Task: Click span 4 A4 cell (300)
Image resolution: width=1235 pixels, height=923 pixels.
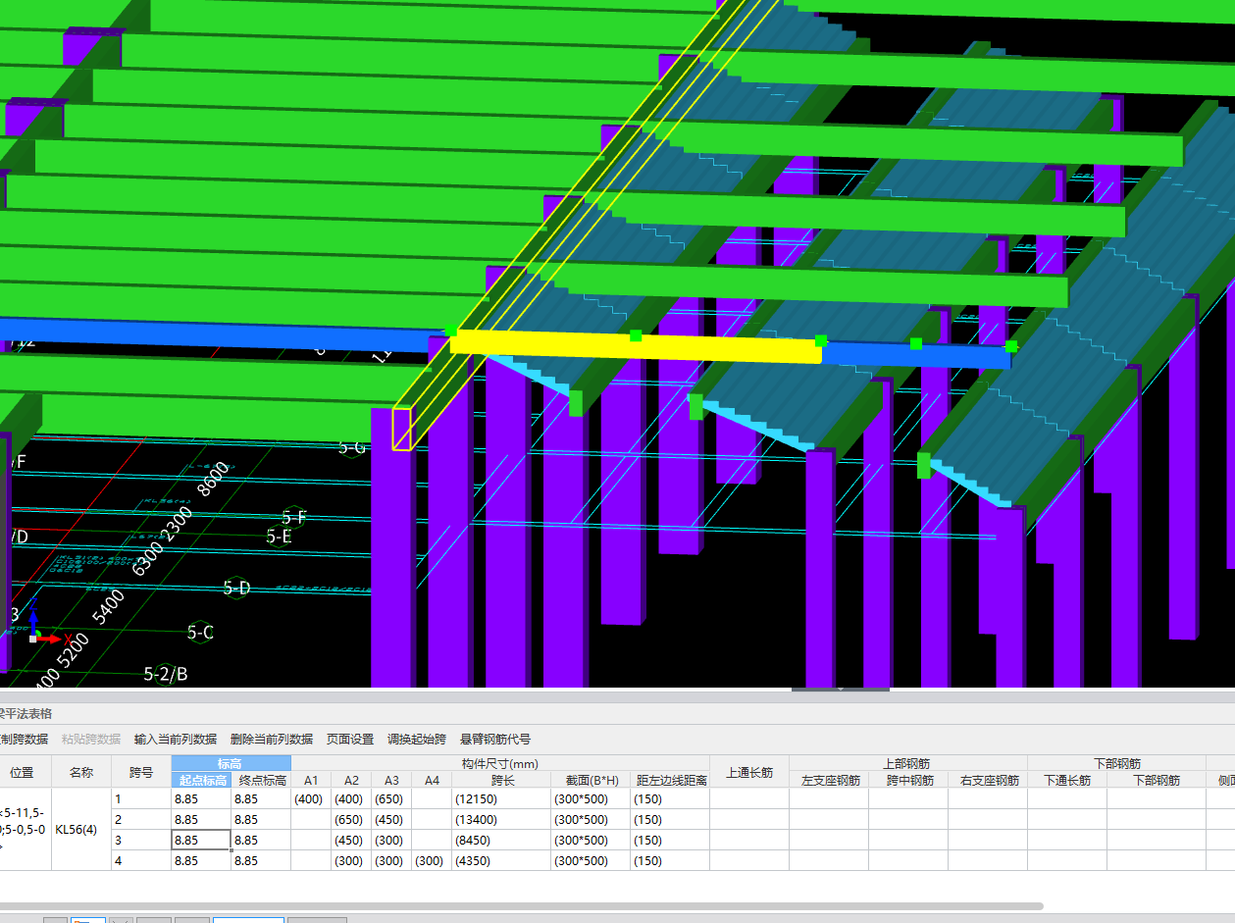Action: 432,860
